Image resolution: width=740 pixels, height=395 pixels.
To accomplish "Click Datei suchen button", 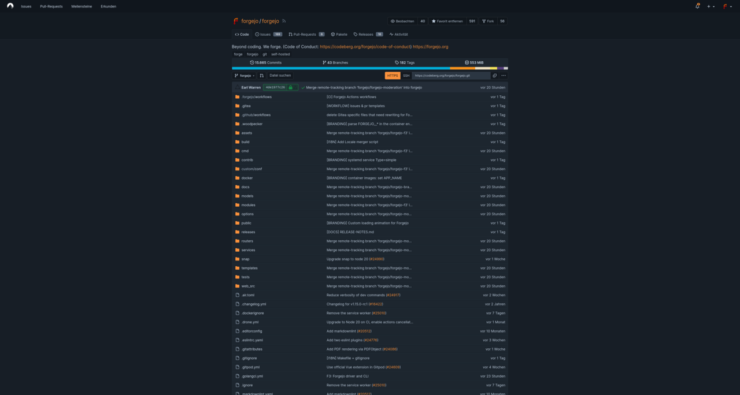I will (x=280, y=75).
